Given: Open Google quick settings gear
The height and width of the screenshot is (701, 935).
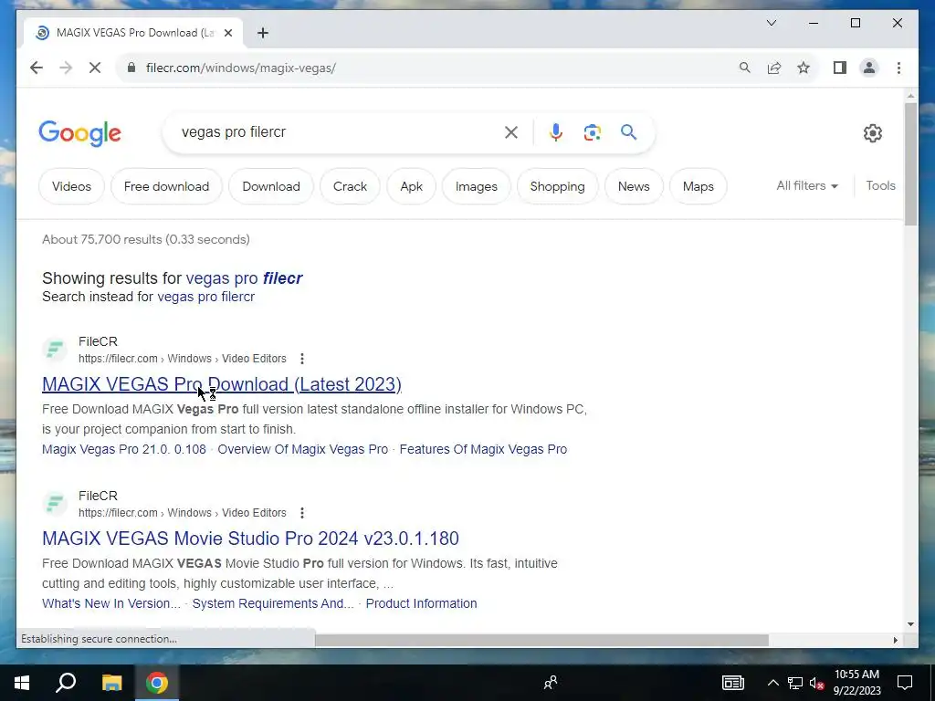Looking at the screenshot, I should pyautogui.click(x=872, y=133).
